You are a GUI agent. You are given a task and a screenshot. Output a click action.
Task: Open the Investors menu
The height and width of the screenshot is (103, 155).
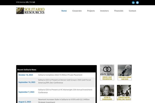(x=104, y=11)
